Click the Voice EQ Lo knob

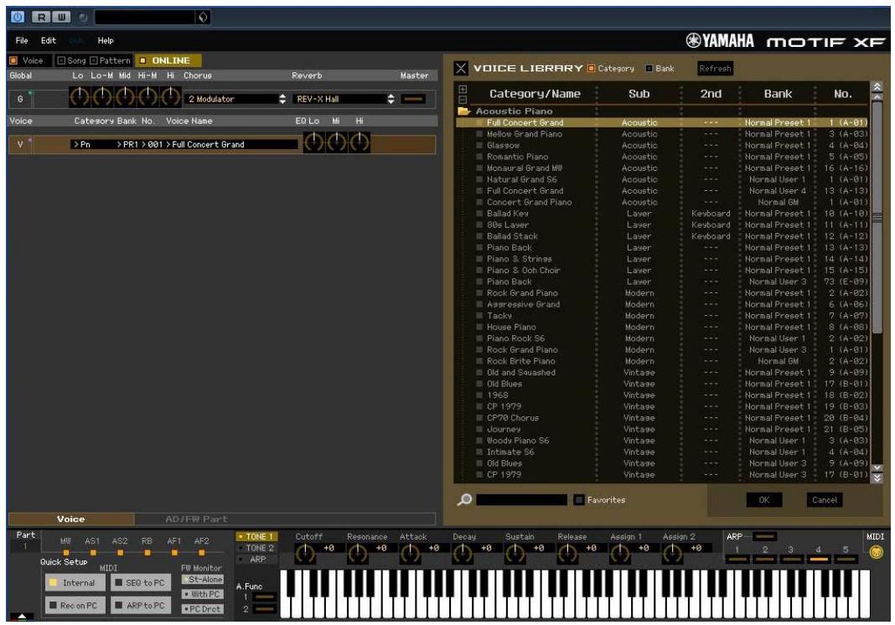click(x=313, y=142)
